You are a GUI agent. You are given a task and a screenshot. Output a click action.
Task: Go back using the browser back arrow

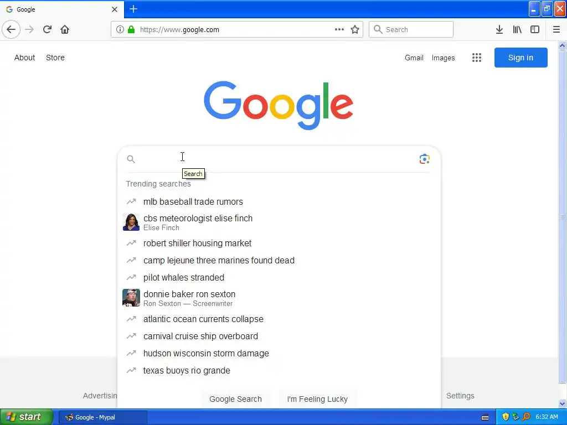click(x=11, y=29)
